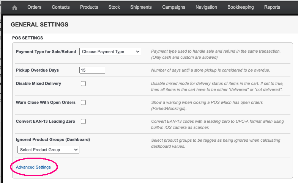
Task: Open the Stock menu
Action: click(x=114, y=7)
